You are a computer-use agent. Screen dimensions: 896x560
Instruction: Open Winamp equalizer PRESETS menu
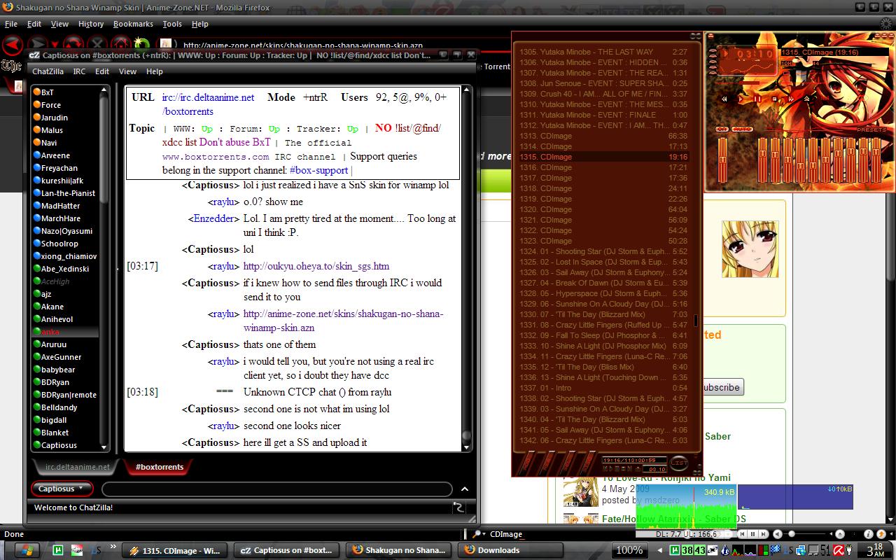coord(871,129)
